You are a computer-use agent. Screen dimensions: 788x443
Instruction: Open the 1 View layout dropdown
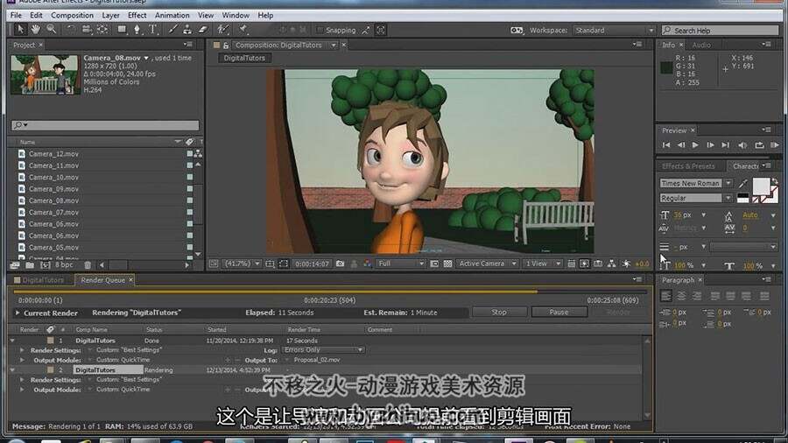click(542, 264)
